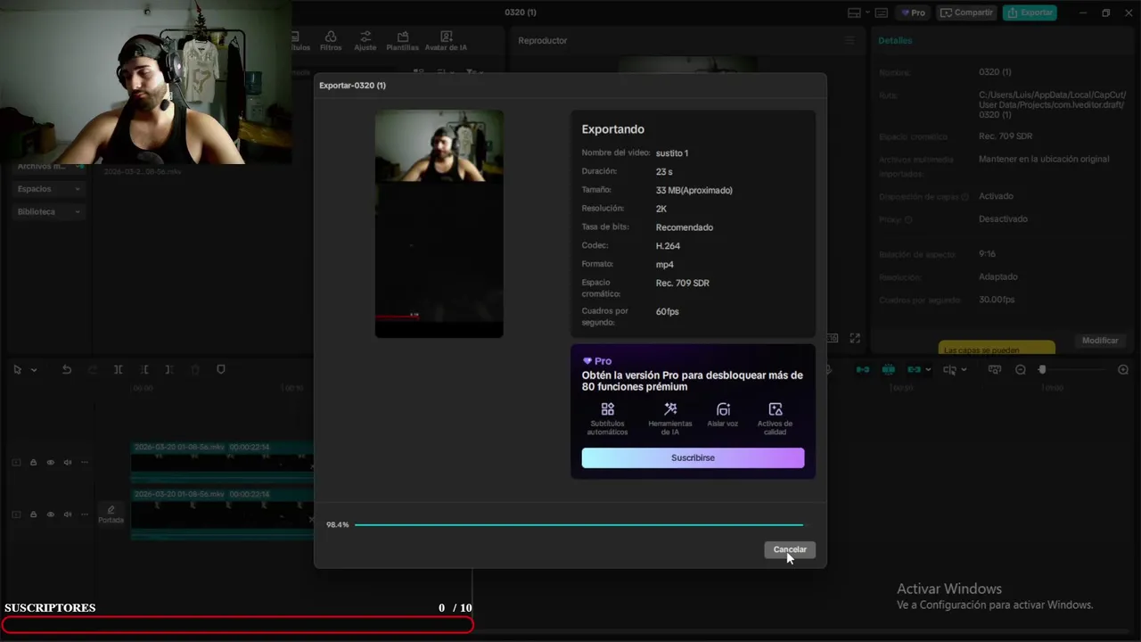This screenshot has width=1141, height=642.
Task: Open the Ajuste tab in main window
Action: [365, 41]
